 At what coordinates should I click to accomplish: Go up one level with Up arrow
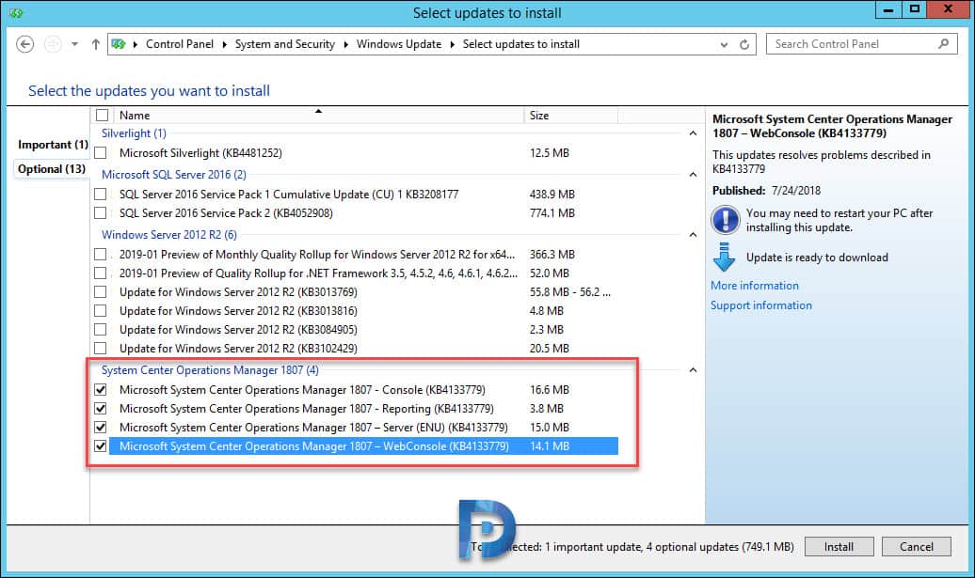pyautogui.click(x=95, y=44)
